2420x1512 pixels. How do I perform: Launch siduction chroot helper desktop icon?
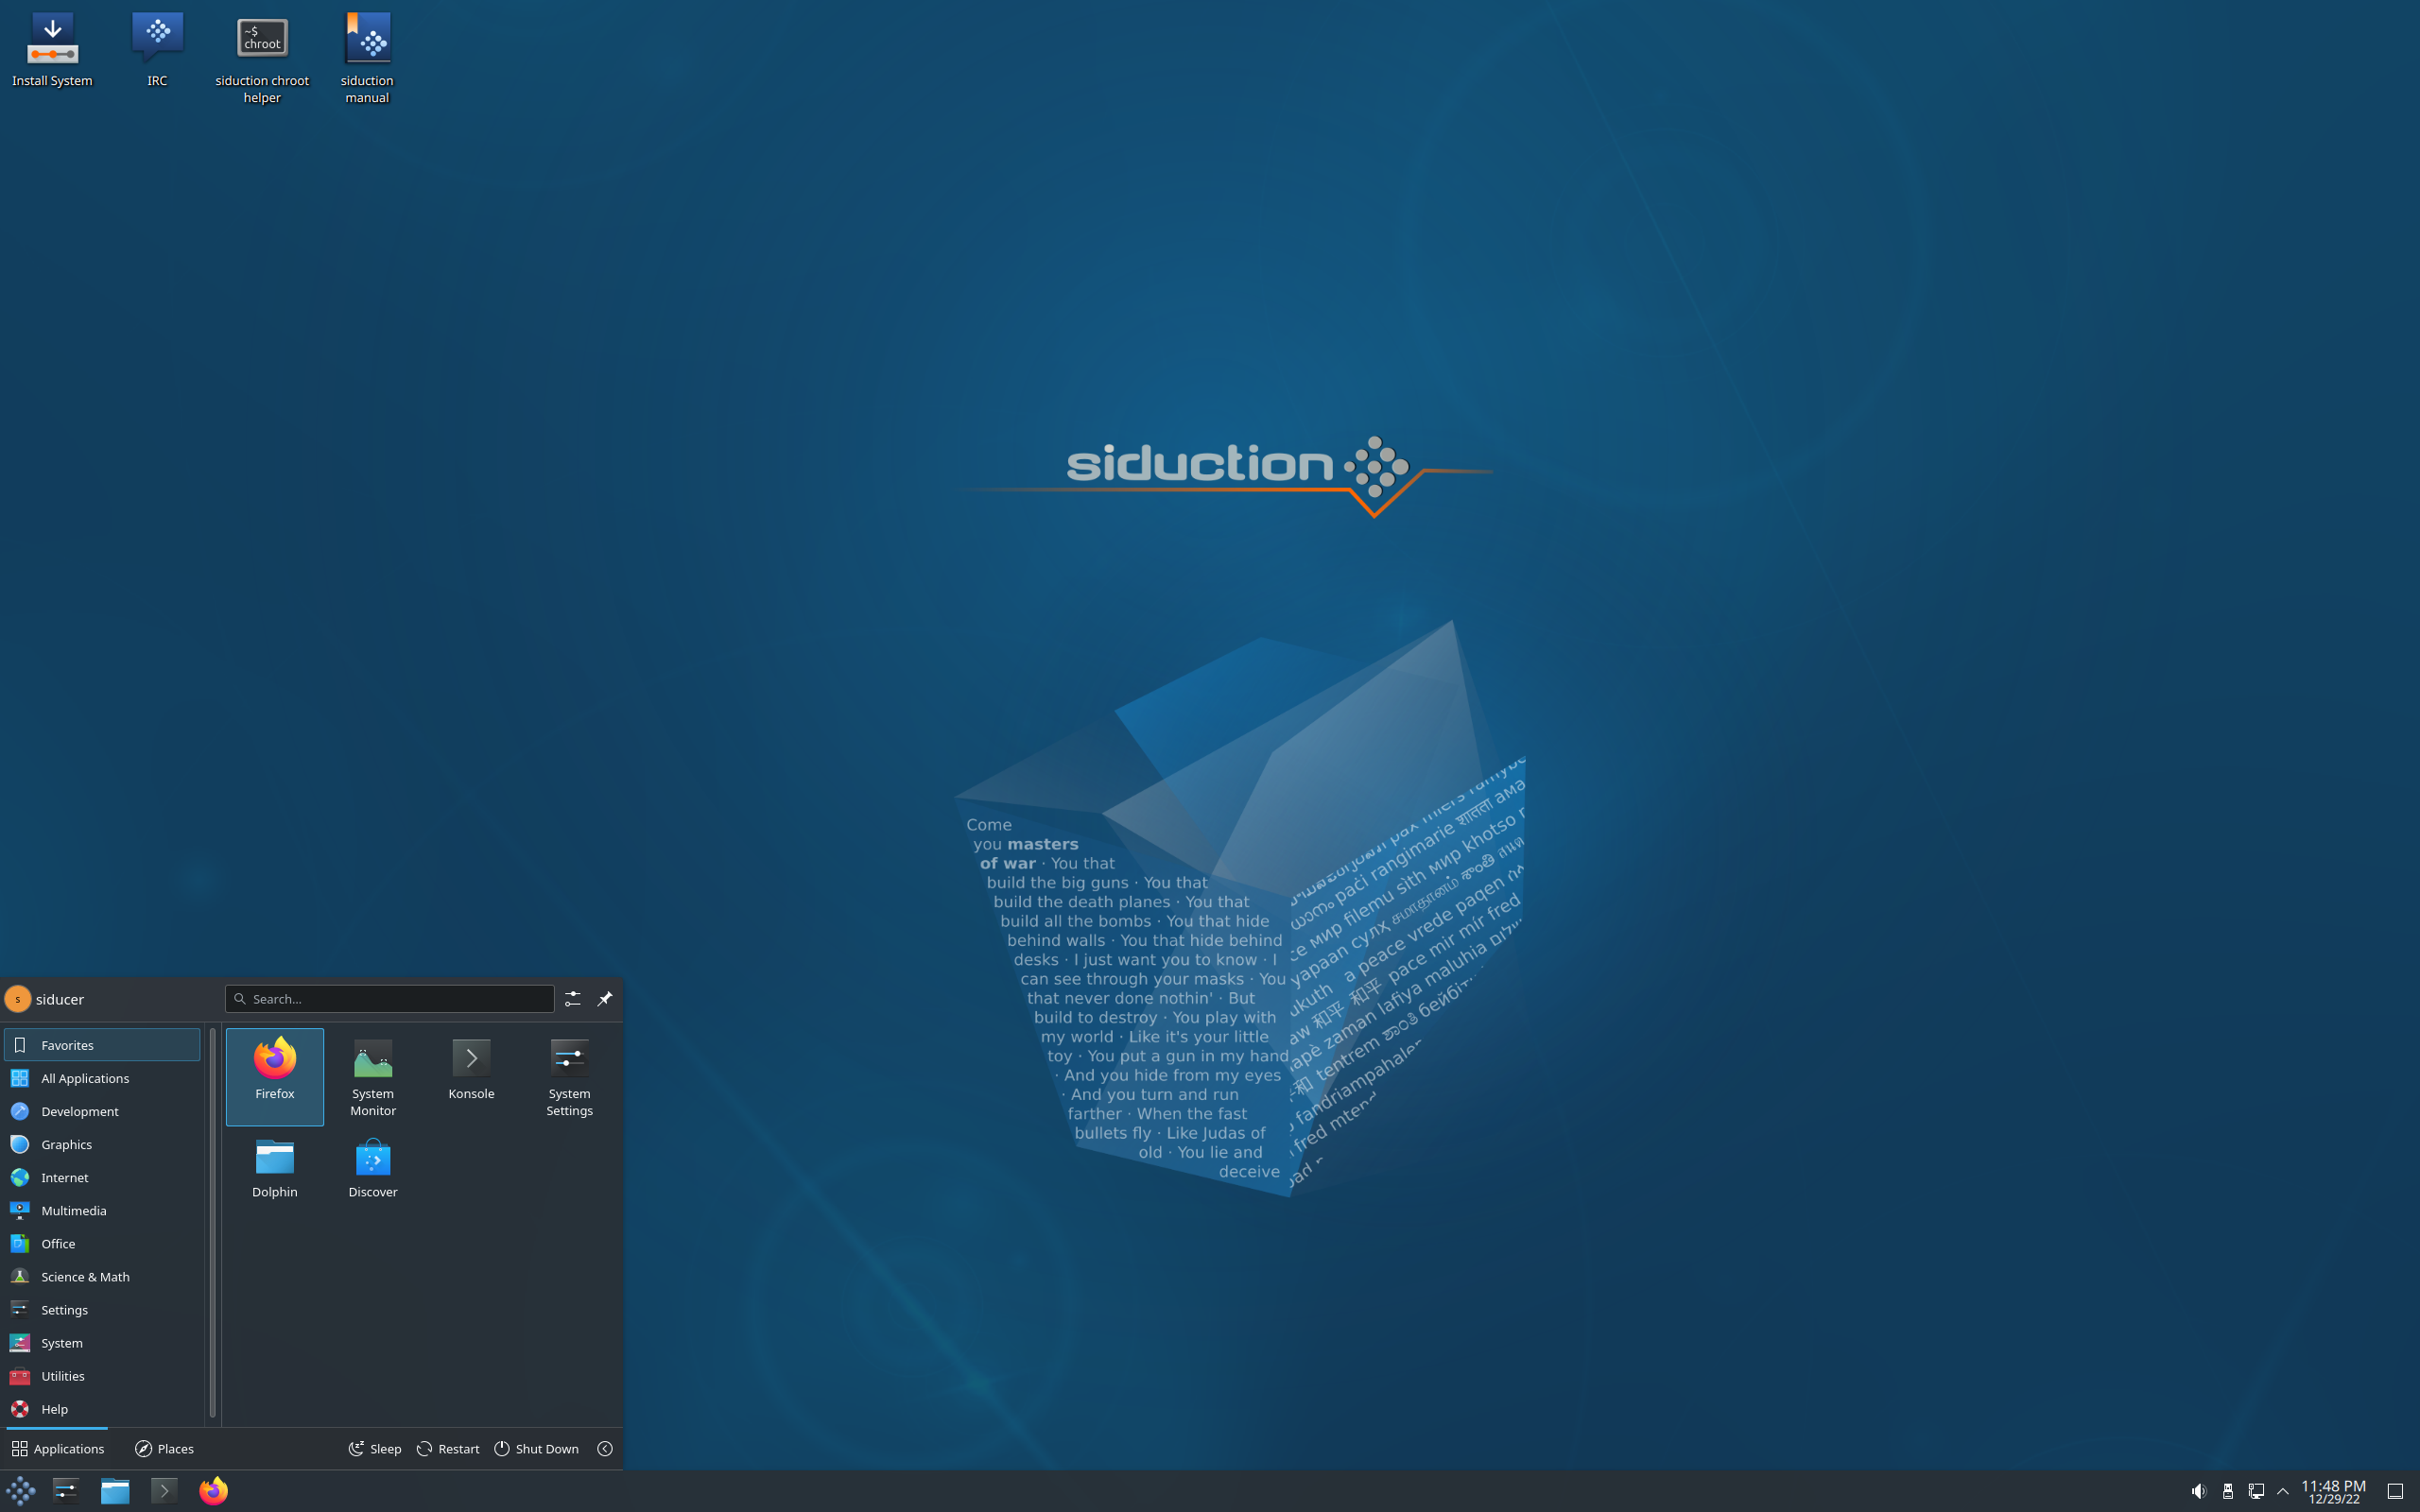tap(262, 59)
